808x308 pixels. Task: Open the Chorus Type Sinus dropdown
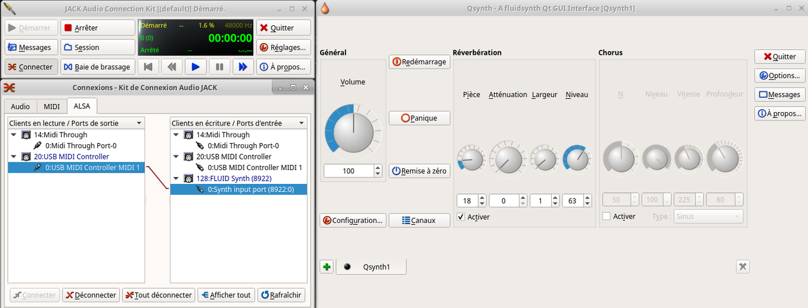[708, 216]
